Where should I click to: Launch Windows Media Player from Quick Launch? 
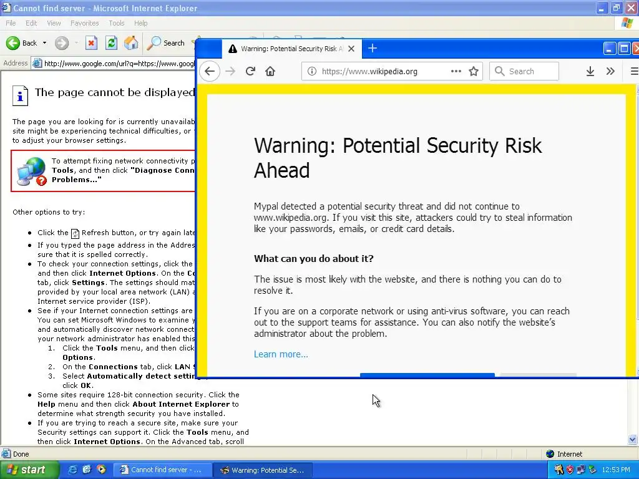(x=101, y=470)
